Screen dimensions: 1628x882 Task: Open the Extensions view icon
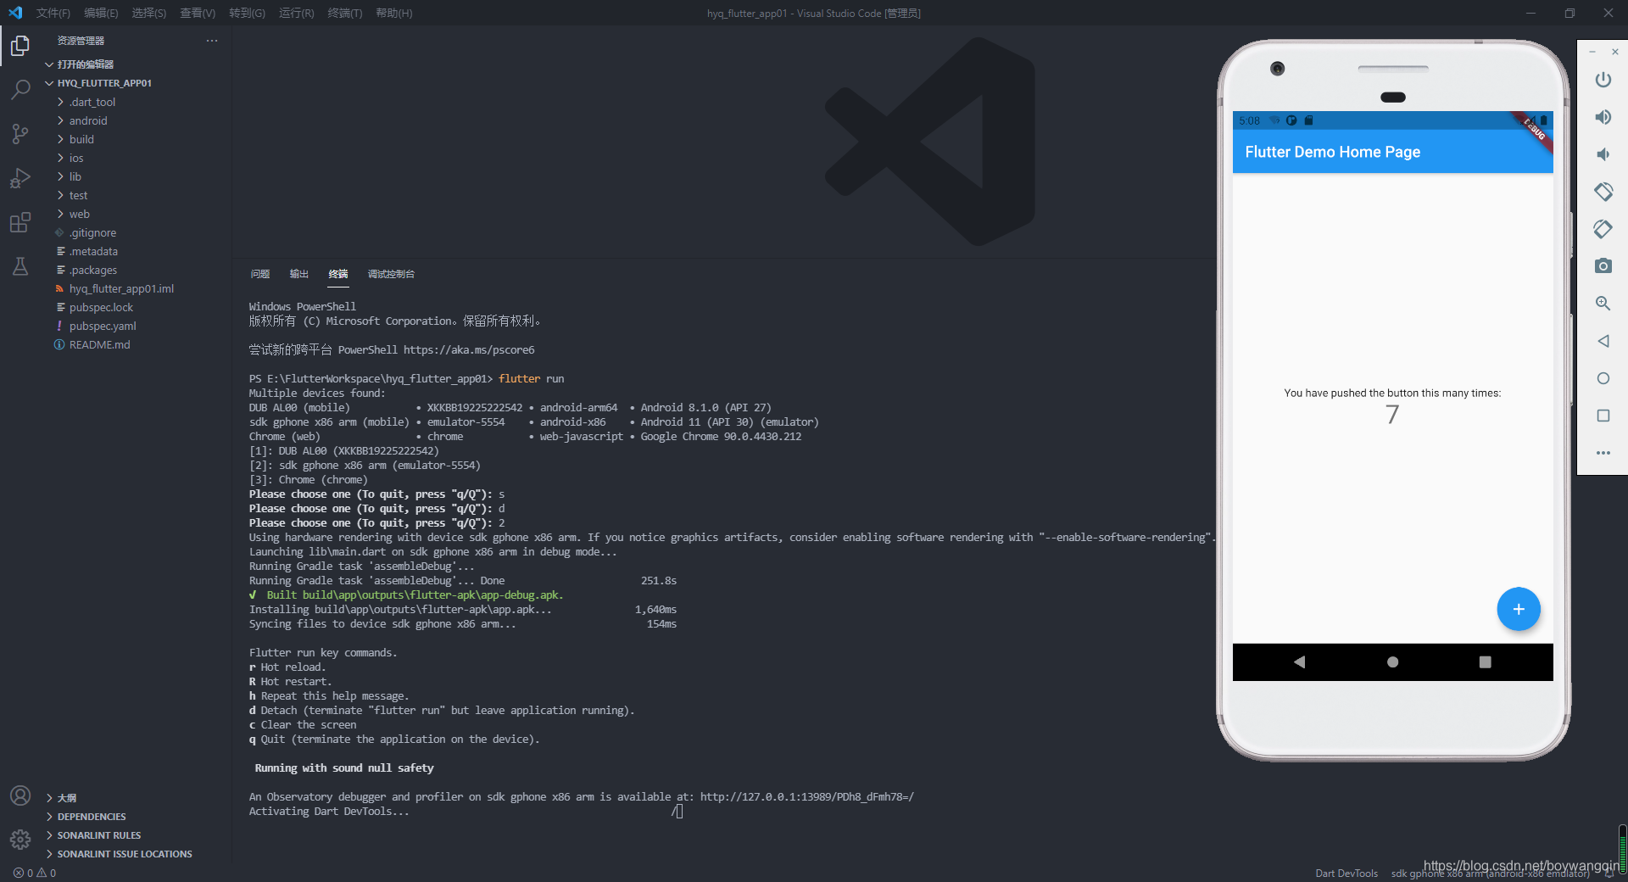(x=20, y=222)
